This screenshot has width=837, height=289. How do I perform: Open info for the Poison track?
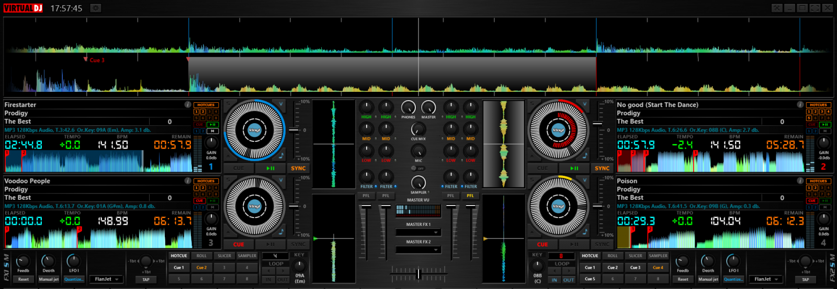pyautogui.click(x=800, y=181)
